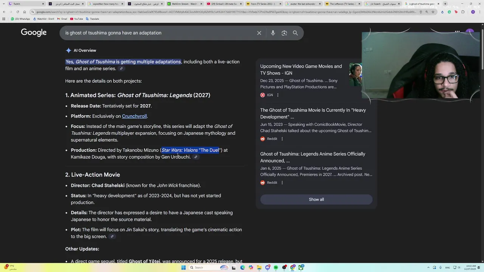Screen dimensions: 484x272
Task: Open the Chrome three-dot menu
Action: [x=480, y=12]
